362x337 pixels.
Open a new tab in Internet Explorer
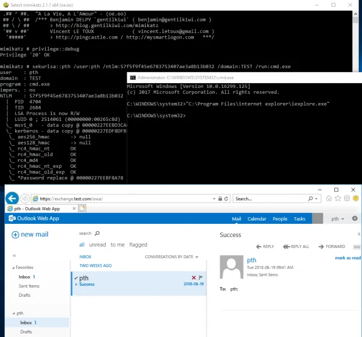click(82, 208)
